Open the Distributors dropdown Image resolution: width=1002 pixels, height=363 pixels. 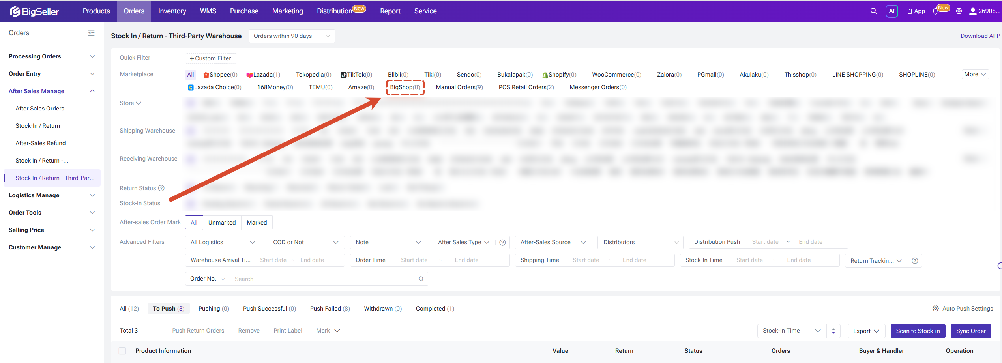click(x=641, y=242)
